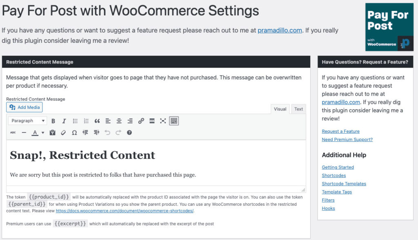
Task: Switch to the Visual editor tab
Action: point(280,109)
